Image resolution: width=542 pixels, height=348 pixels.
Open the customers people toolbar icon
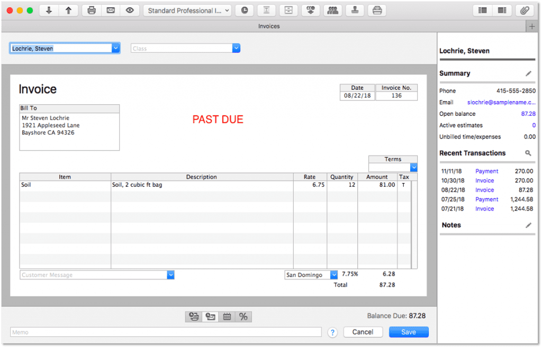click(x=332, y=11)
